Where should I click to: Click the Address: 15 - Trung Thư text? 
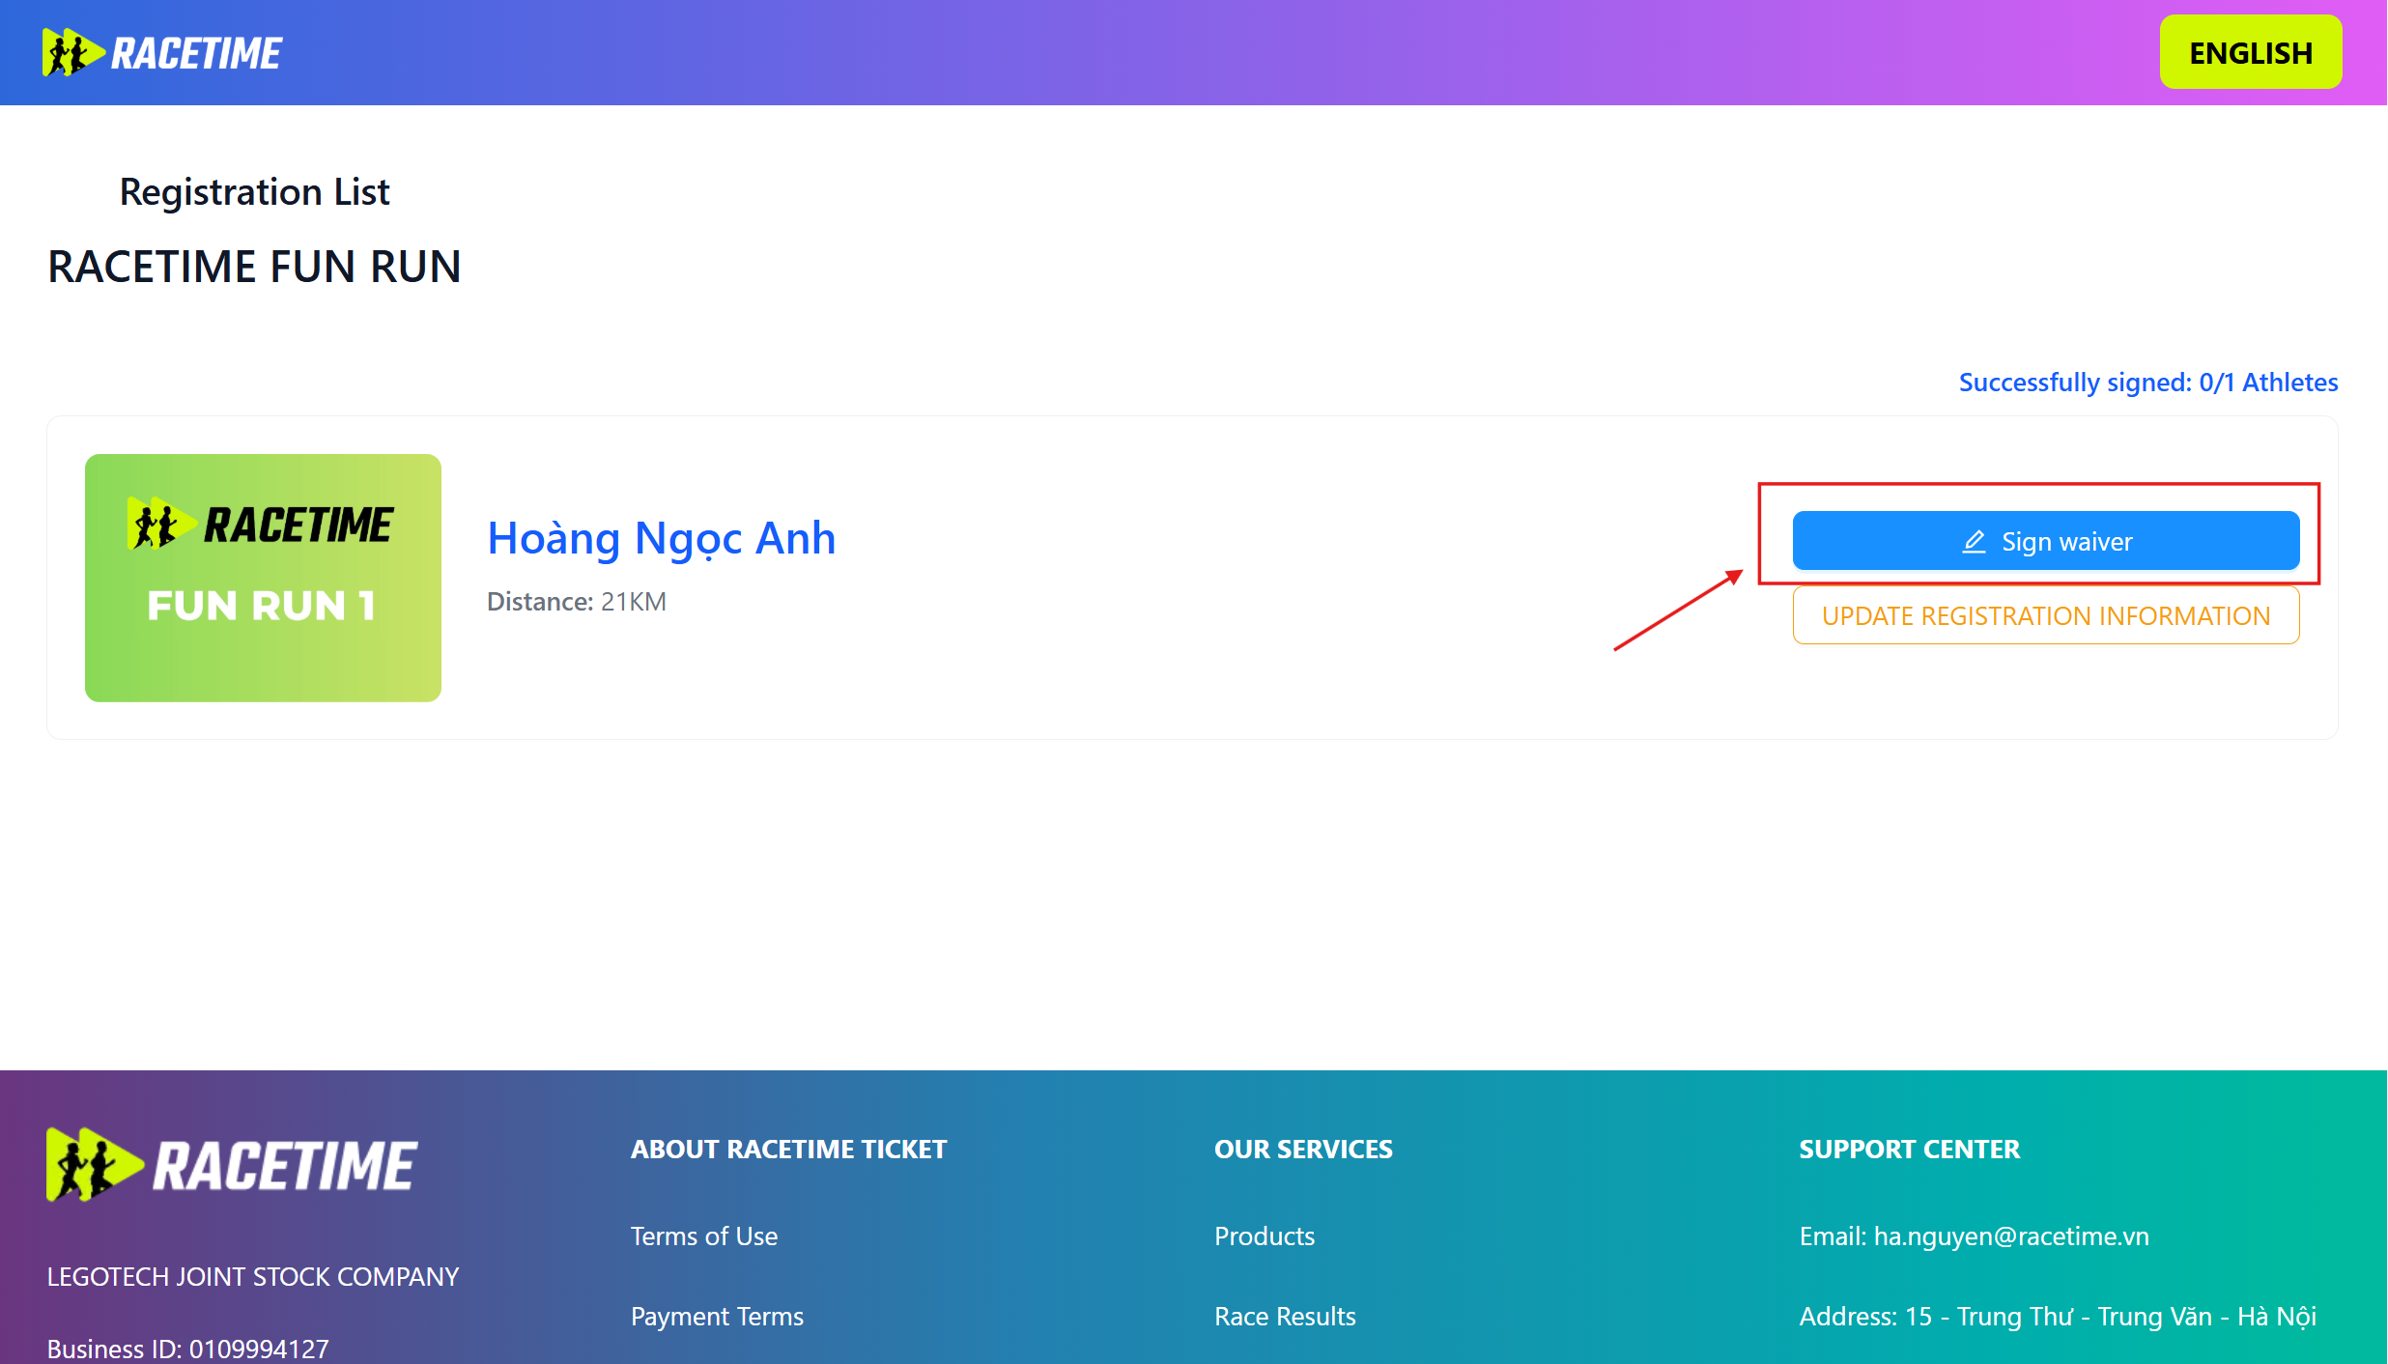pyautogui.click(x=2059, y=1317)
